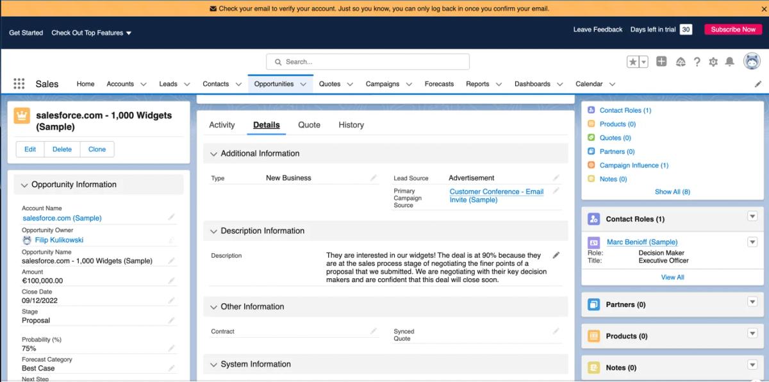Click the Leave Feedback link
The image size is (769, 382).
598,29
